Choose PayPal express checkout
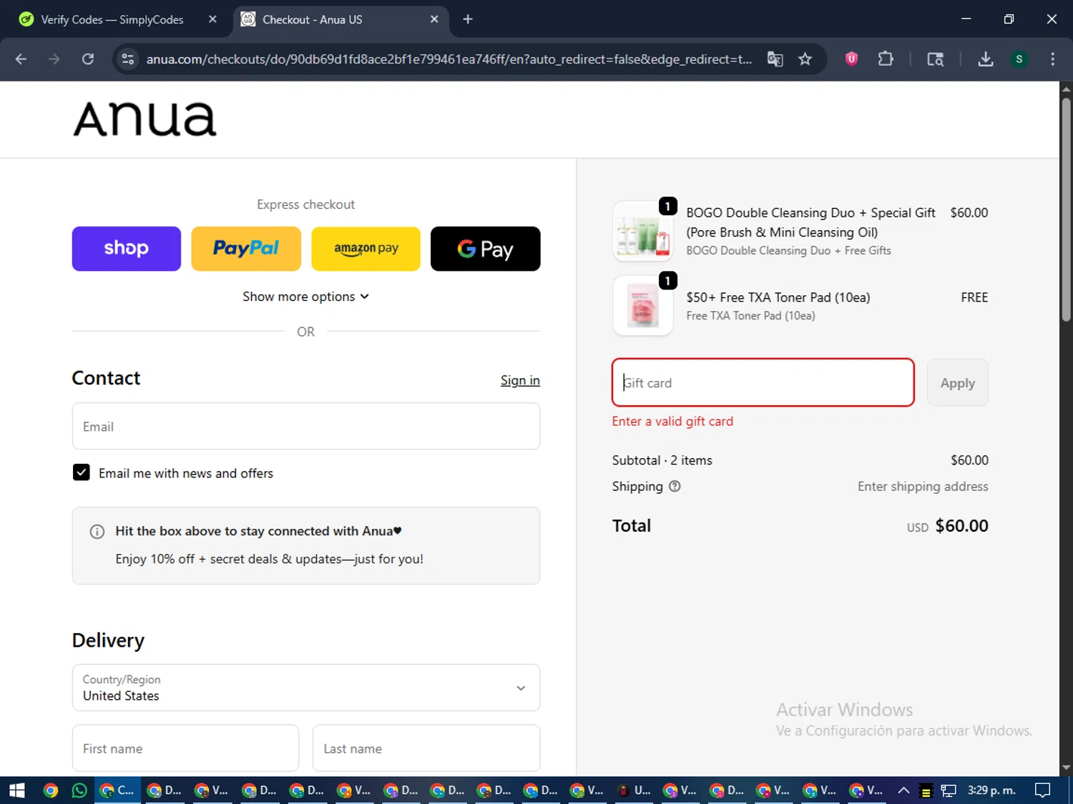Image resolution: width=1073 pixels, height=804 pixels. coord(246,249)
